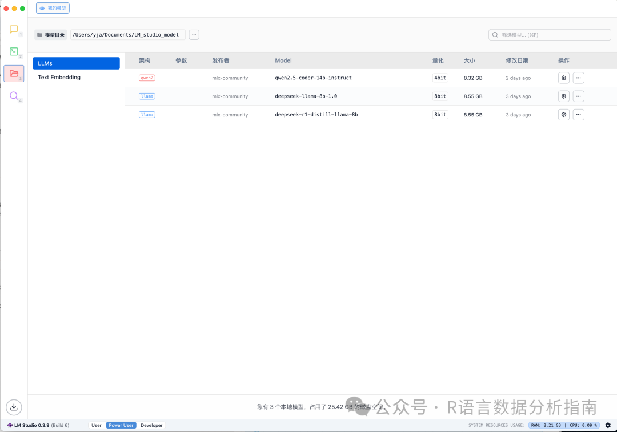
Task: Click the llama tag for deepseek-r1-distill-llama-8b
Action: click(147, 115)
